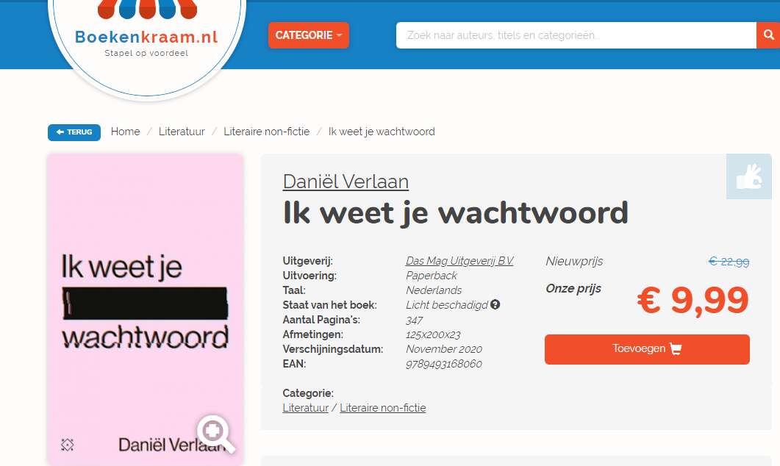This screenshot has height=466, width=780.
Task: Open Literaire non-fictie breadcrumb
Action: (267, 132)
